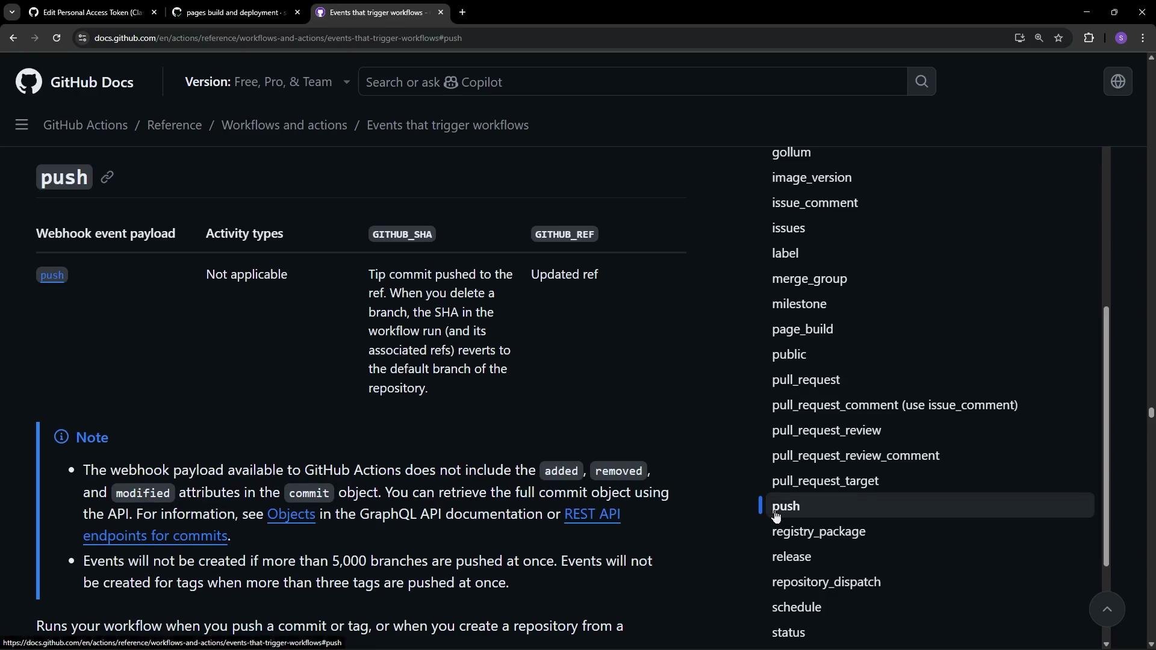The image size is (1156, 650).
Task: Copy permalink icon next to push heading
Action: pyautogui.click(x=107, y=177)
